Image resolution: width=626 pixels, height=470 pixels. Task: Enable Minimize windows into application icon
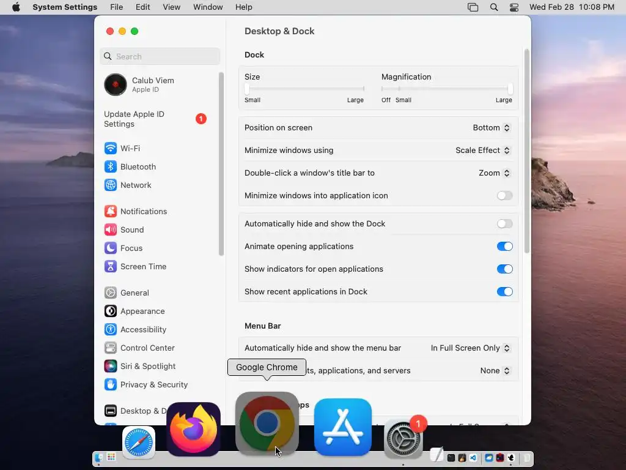(504, 195)
